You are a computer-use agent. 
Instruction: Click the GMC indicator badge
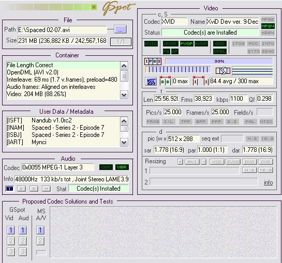pos(219,43)
